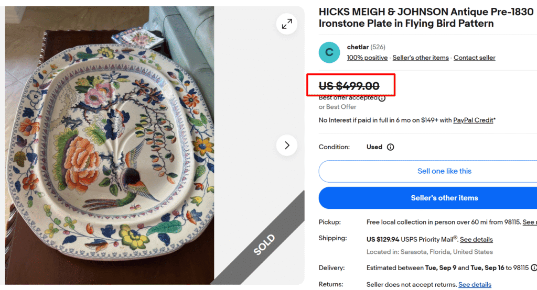The image size is (537, 290).
Task: Click the SOLD banner on the image
Action: click(263, 244)
